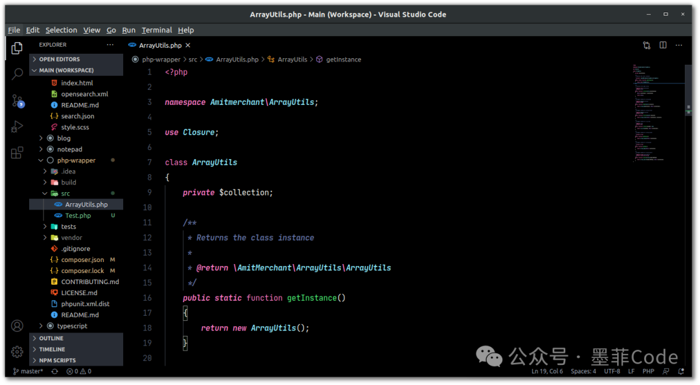
Task: Open the Manage gear settings icon
Action: 17,351
